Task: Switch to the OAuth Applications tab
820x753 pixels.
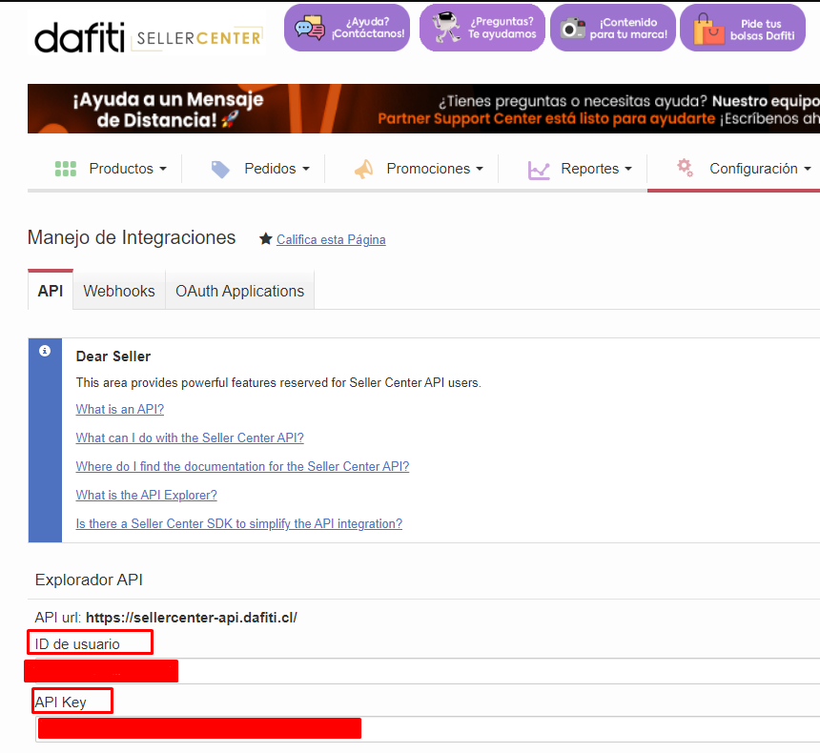Action: 239,291
